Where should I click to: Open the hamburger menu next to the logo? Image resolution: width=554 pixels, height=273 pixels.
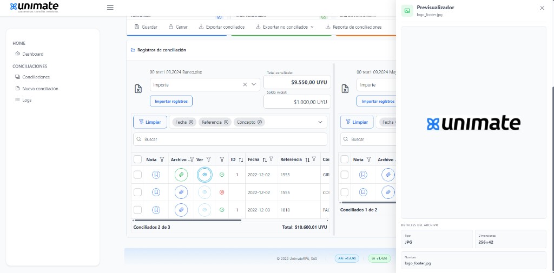click(x=110, y=8)
